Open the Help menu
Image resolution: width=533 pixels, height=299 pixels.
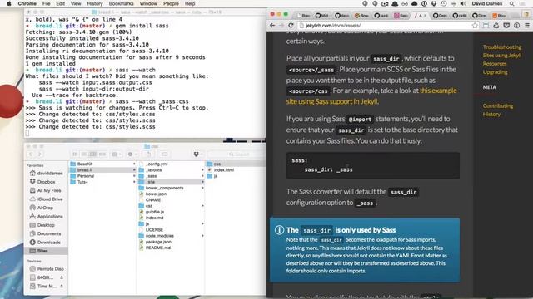click(190, 3)
